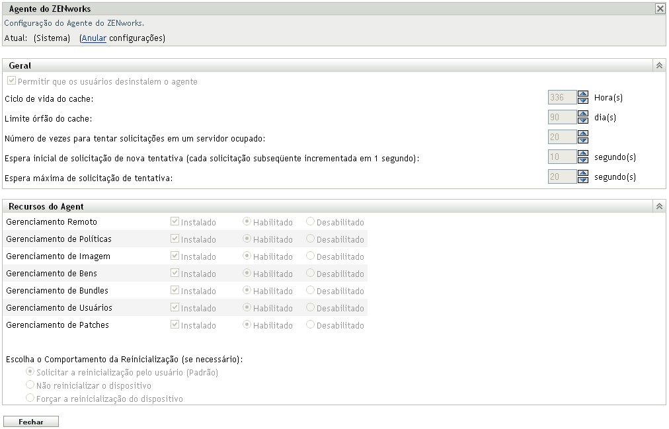Click the initial retry wait field showing 10

(562, 157)
